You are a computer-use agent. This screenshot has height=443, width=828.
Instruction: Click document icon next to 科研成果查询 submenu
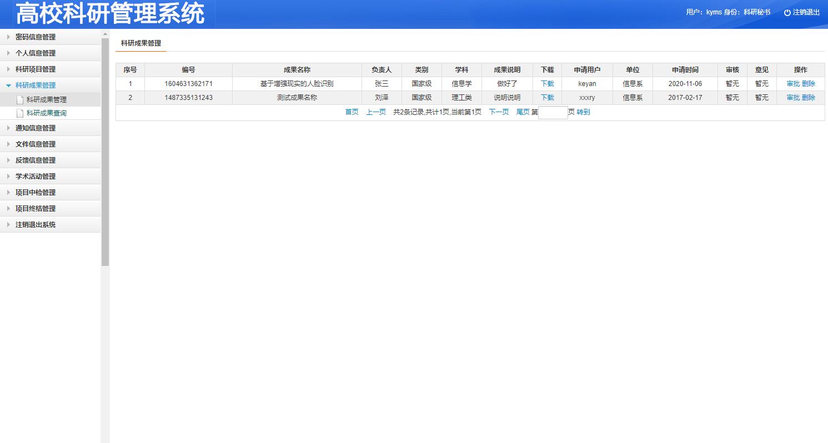coord(20,113)
